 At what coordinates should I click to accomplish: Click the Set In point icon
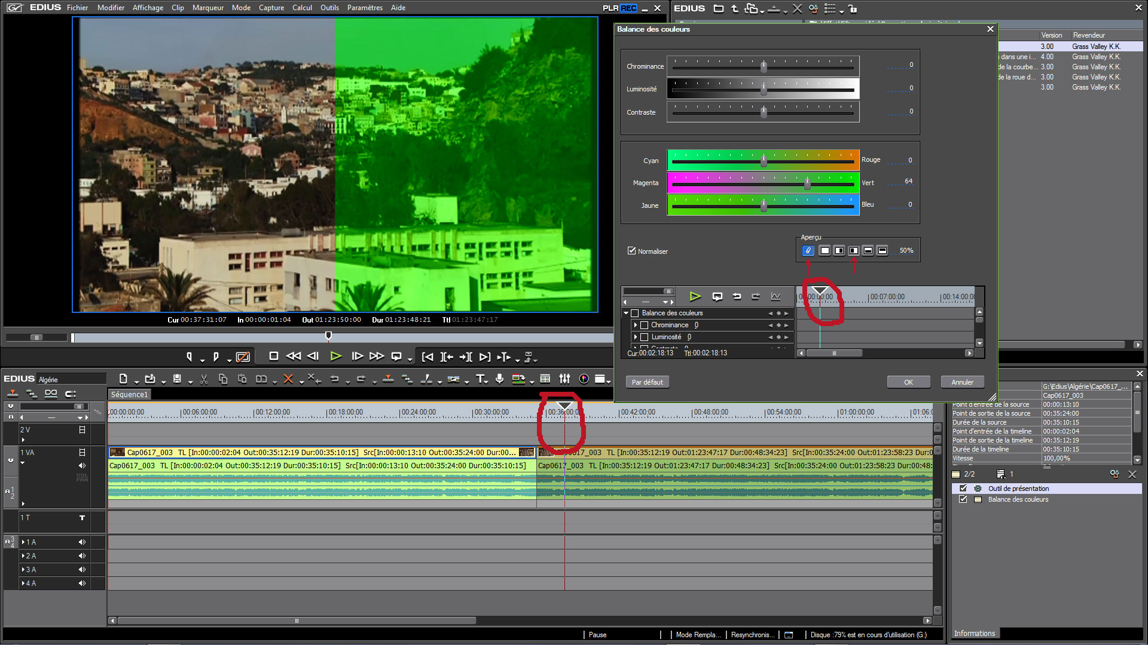[190, 357]
